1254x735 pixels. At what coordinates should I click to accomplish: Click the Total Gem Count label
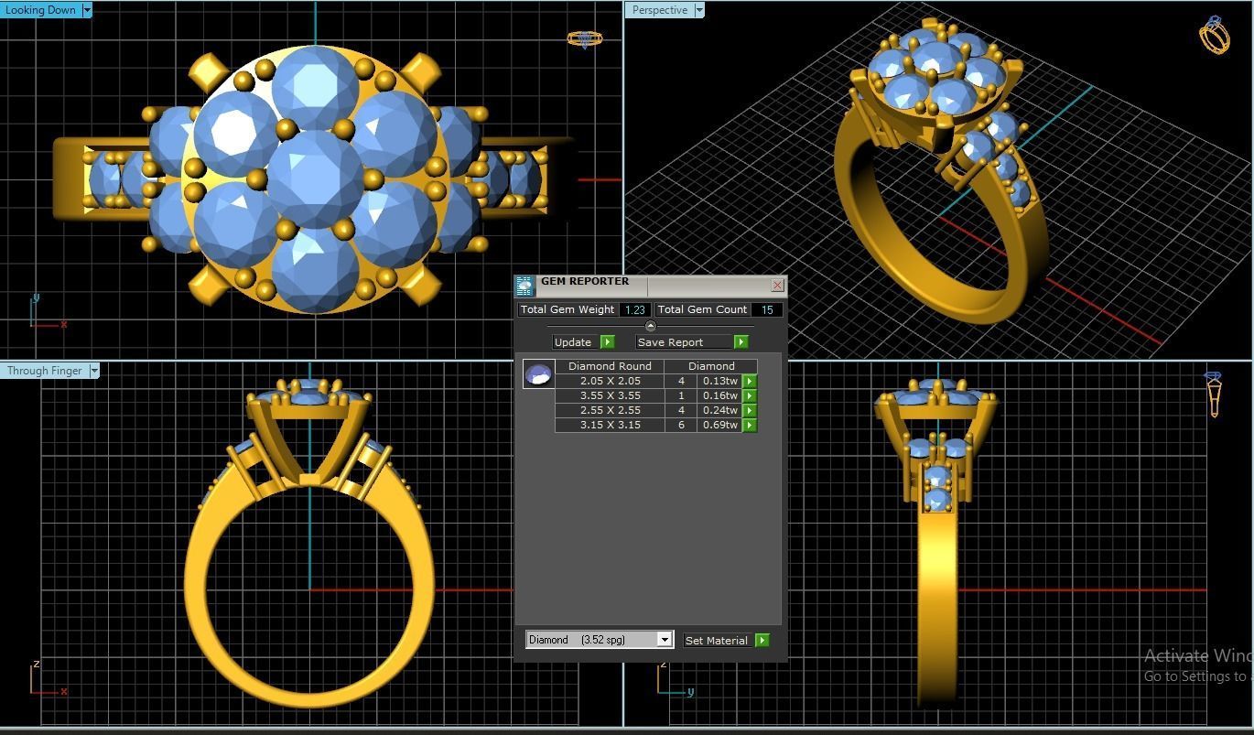702,309
